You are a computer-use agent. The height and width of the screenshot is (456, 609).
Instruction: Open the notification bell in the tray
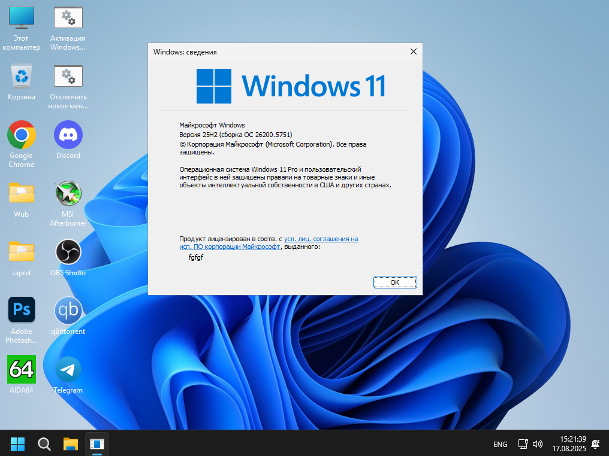click(595, 444)
